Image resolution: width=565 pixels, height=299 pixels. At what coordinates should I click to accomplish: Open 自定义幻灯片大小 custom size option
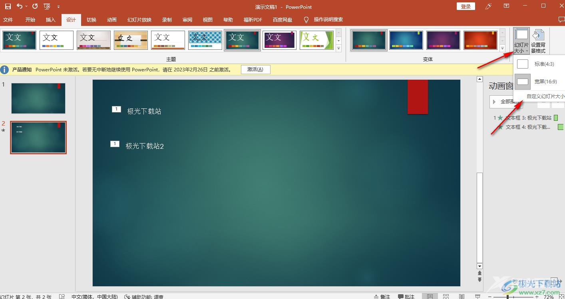pos(545,96)
